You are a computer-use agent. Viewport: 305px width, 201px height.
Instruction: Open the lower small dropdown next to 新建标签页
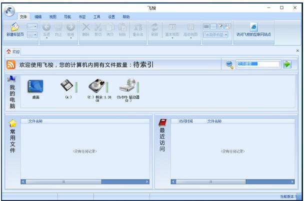[x=32, y=35]
